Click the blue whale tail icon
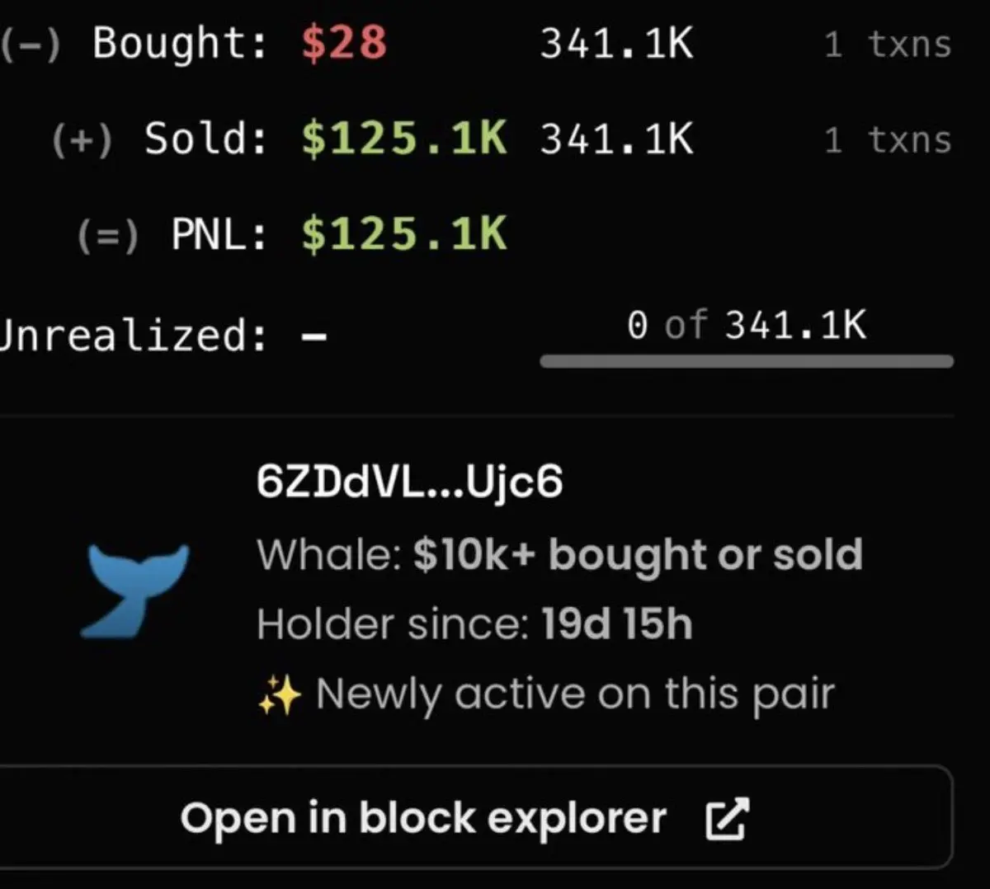The image size is (990, 889). (x=138, y=590)
